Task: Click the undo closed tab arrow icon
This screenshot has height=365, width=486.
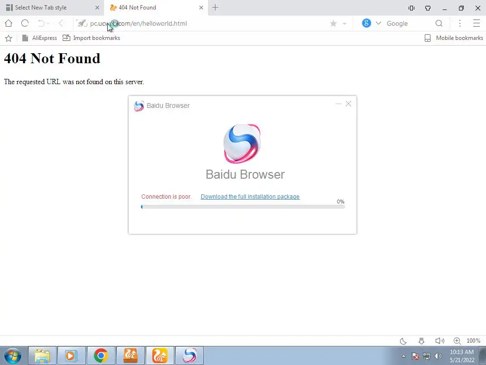Action: tap(41, 23)
